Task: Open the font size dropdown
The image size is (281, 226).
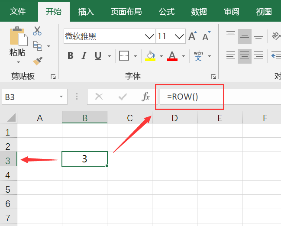Action: (x=179, y=36)
